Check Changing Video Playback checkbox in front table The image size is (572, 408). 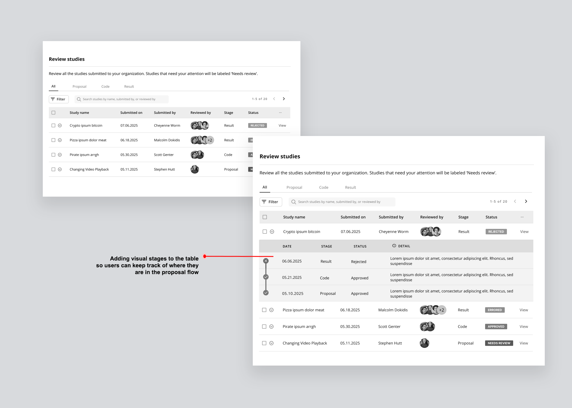(264, 343)
